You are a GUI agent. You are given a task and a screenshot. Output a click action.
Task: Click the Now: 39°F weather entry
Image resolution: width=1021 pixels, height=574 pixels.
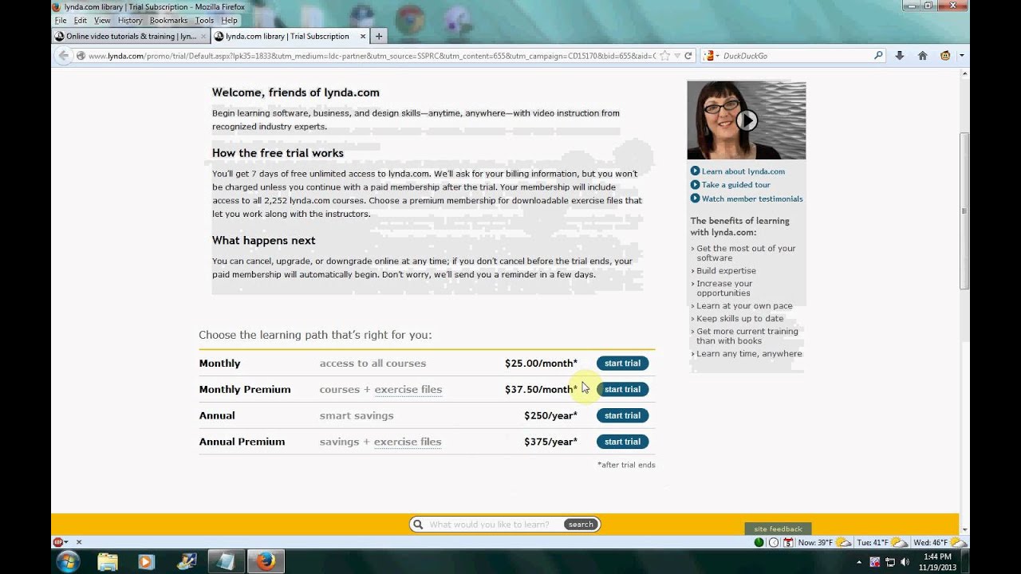click(825, 542)
